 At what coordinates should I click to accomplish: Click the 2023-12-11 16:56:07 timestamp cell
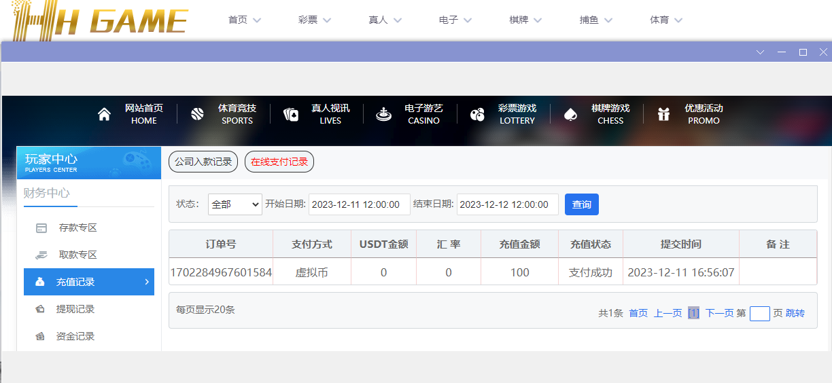pos(681,272)
